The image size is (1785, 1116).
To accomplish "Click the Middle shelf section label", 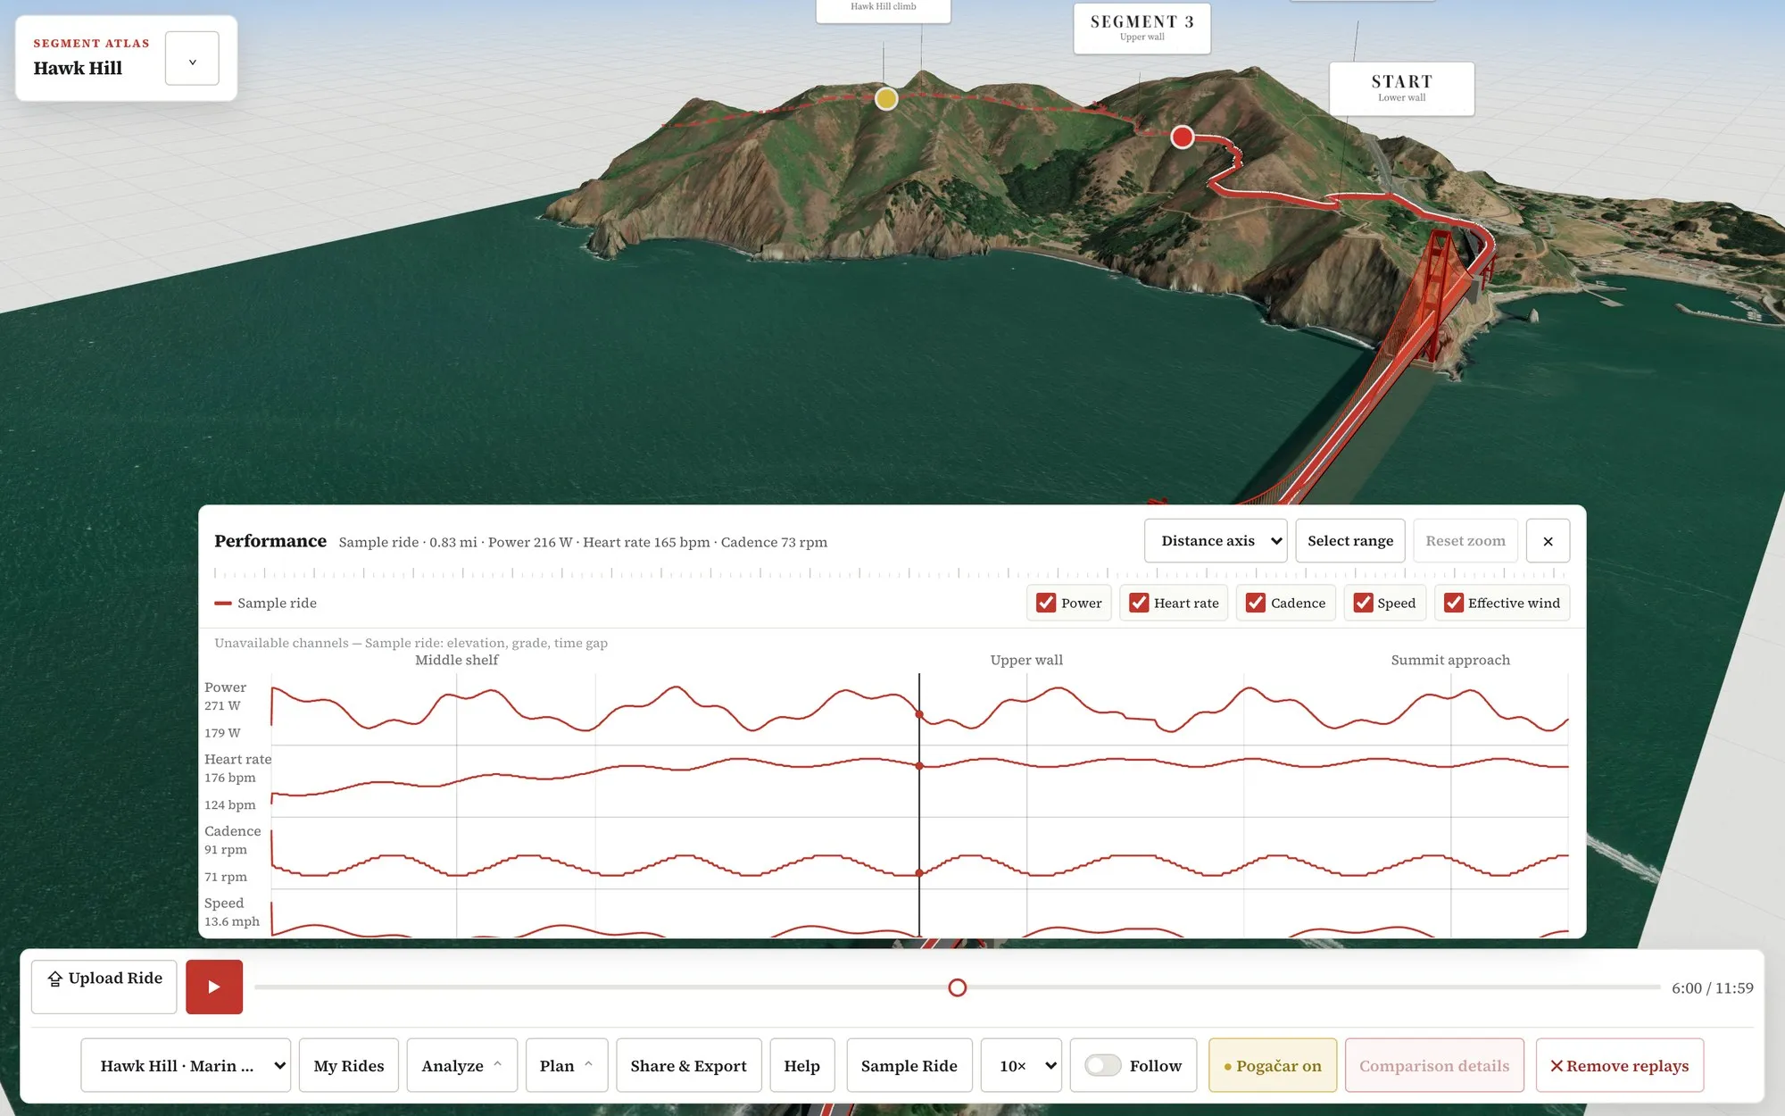I will 456,660.
